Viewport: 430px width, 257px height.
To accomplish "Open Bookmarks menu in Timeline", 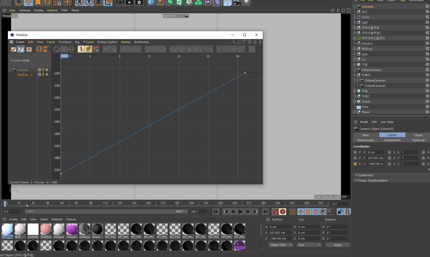I will point(141,42).
